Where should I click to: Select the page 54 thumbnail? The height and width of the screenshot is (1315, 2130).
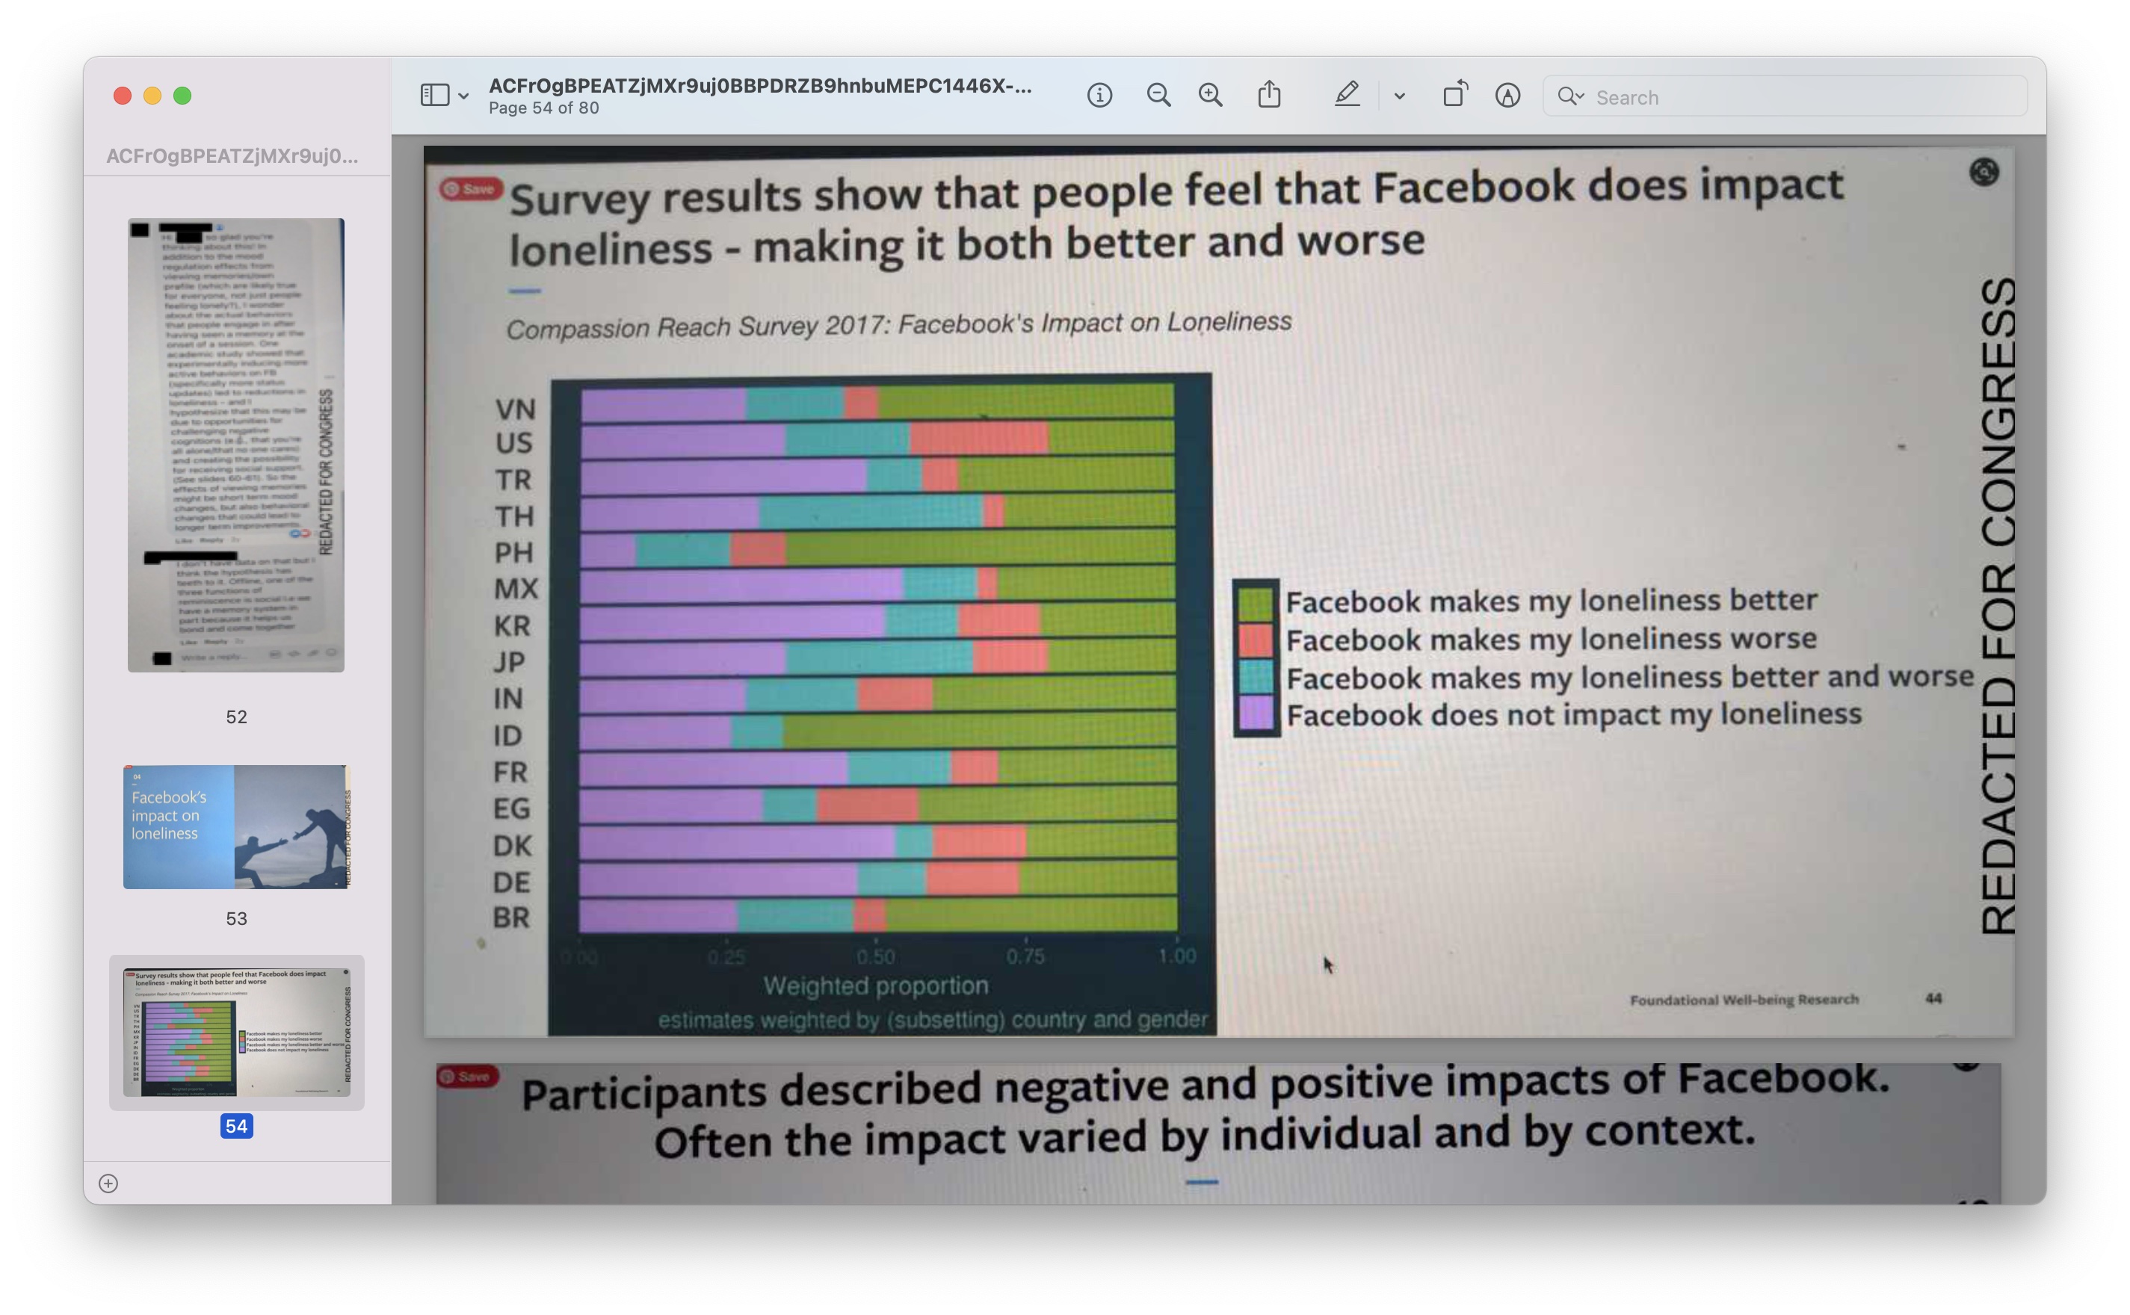point(235,1032)
